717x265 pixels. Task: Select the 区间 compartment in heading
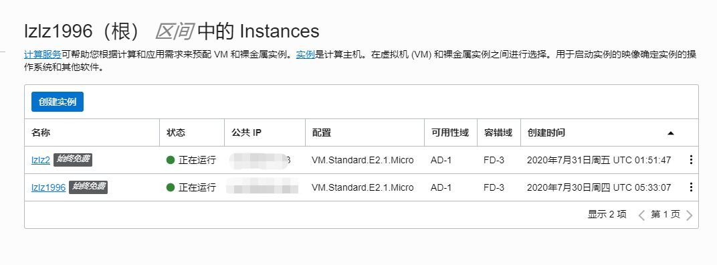[174, 31]
